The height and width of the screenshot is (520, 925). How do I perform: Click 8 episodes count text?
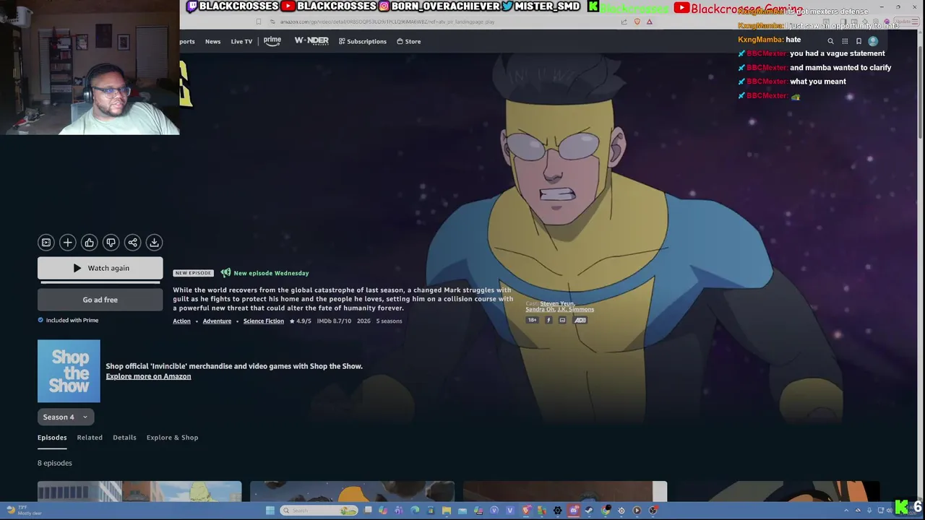tap(55, 463)
